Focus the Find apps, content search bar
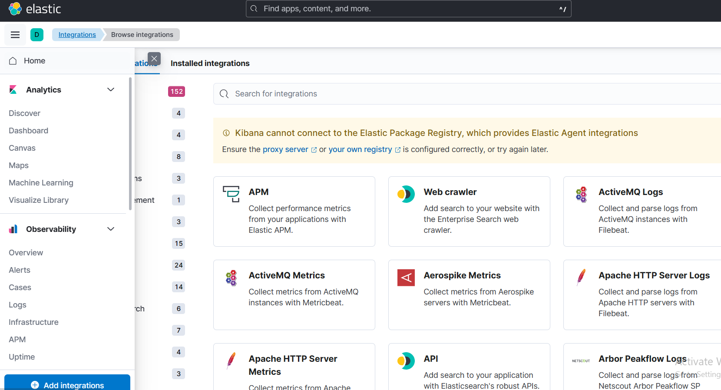The height and width of the screenshot is (390, 721). 409,9
